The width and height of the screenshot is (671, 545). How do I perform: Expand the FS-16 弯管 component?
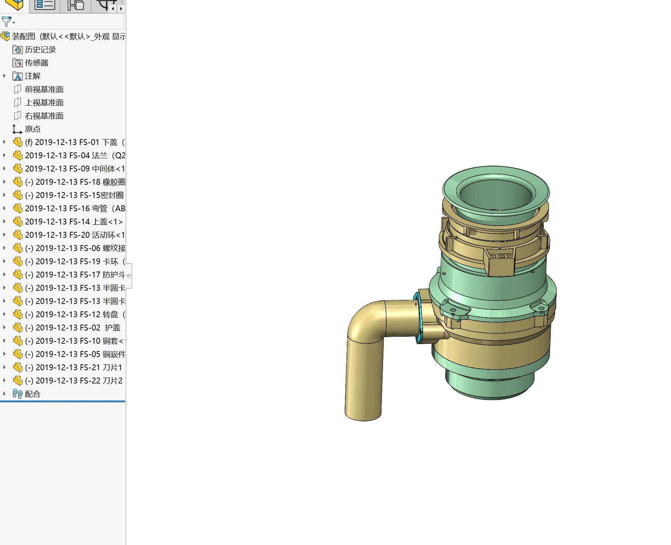tap(4, 208)
